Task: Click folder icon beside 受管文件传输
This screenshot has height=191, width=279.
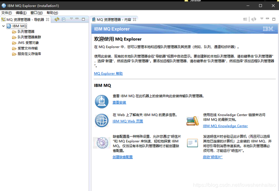Action: [x=14, y=49]
